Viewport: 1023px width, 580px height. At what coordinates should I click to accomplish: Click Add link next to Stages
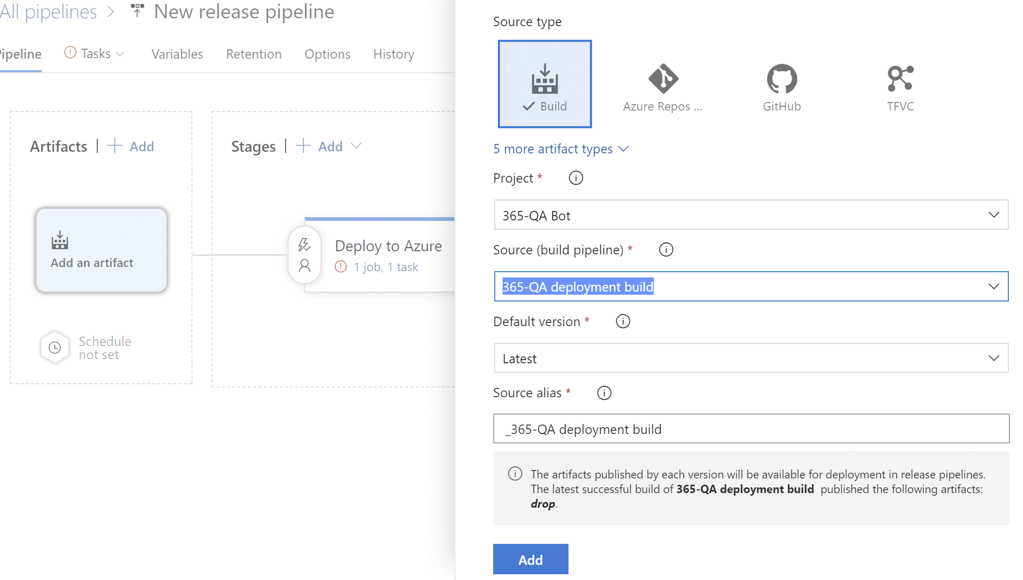pyautogui.click(x=331, y=147)
